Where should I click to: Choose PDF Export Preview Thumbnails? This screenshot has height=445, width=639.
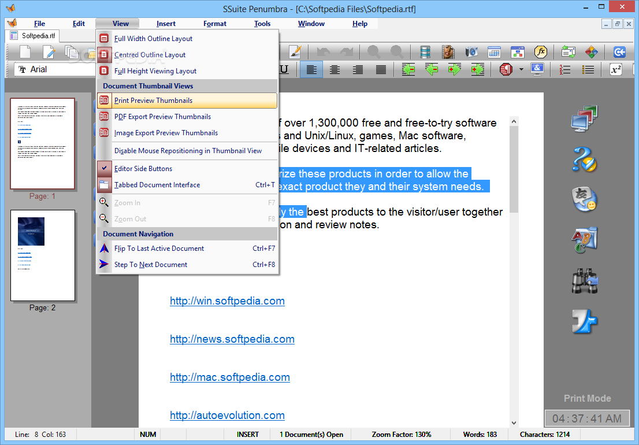(x=187, y=117)
